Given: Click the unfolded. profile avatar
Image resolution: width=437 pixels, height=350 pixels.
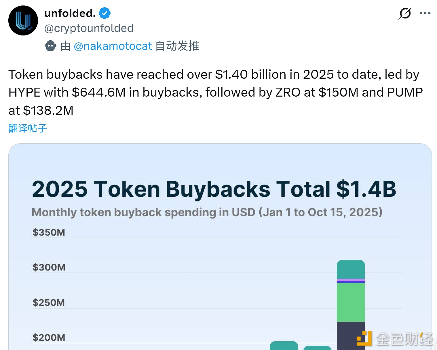Looking at the screenshot, I should [23, 20].
